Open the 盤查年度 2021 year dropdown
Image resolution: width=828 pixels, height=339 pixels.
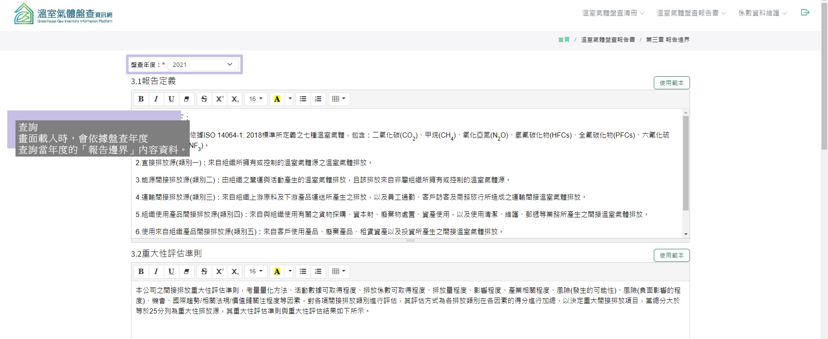point(203,65)
